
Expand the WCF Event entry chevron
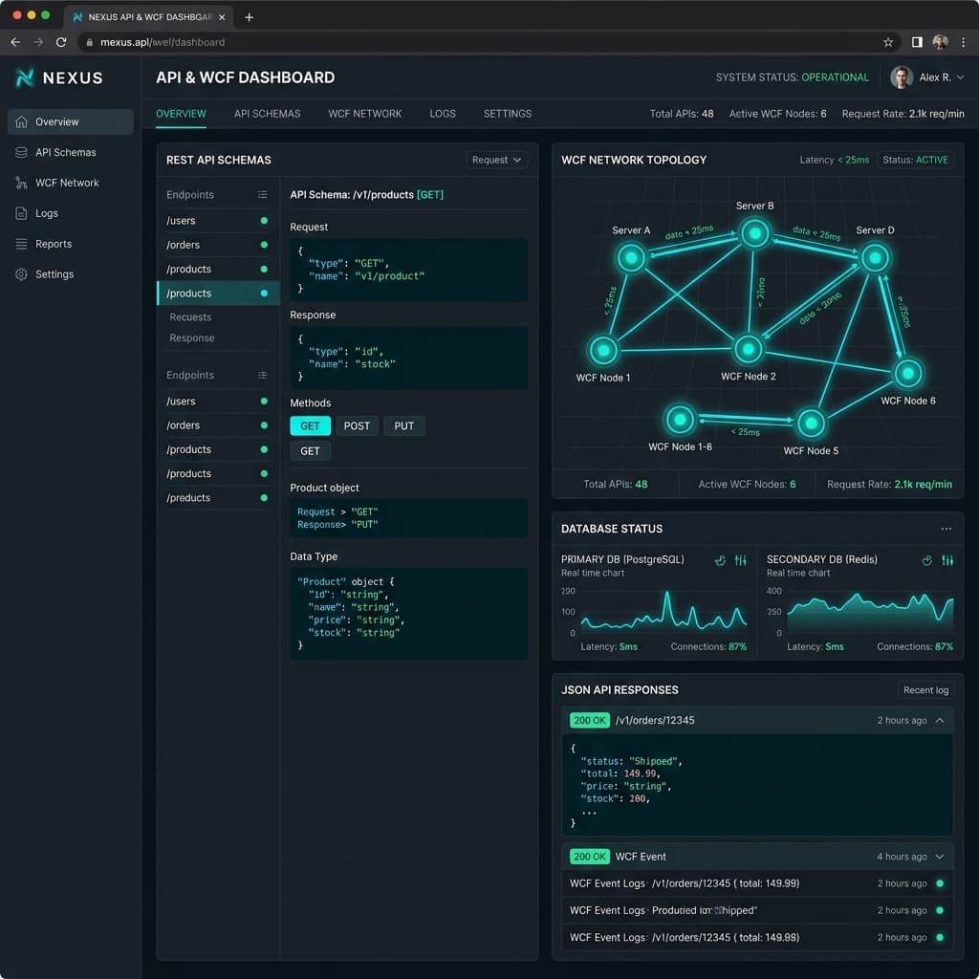940,857
